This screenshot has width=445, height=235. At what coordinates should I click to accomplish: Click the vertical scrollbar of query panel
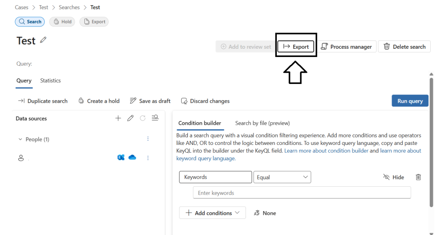[432, 142]
